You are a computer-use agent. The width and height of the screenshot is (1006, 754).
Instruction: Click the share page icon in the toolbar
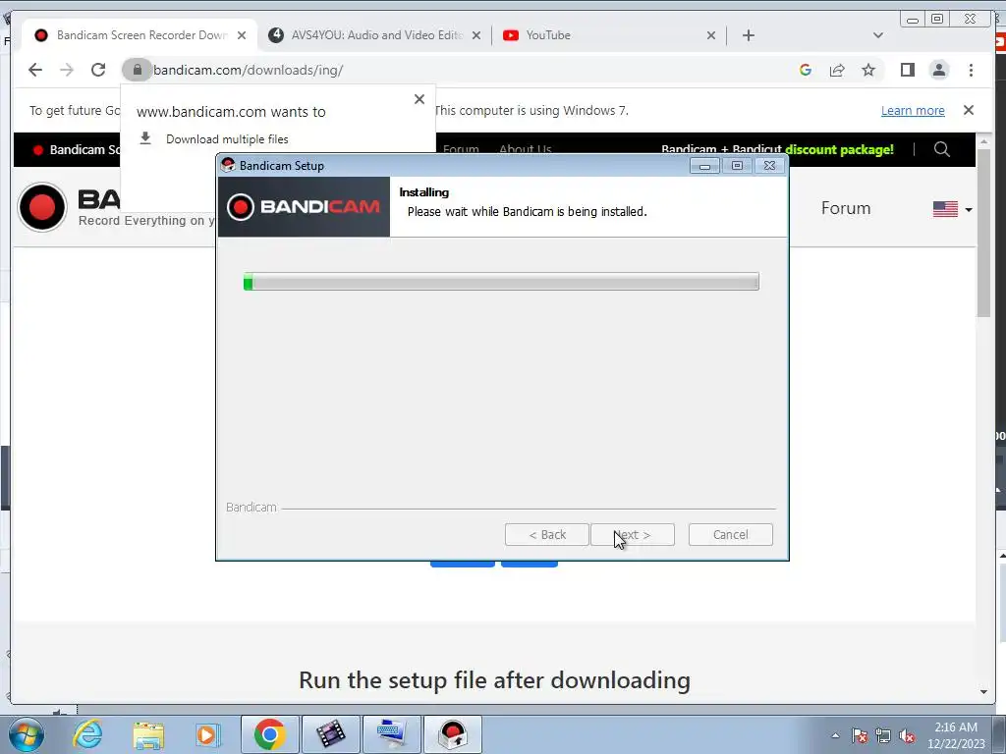837,70
